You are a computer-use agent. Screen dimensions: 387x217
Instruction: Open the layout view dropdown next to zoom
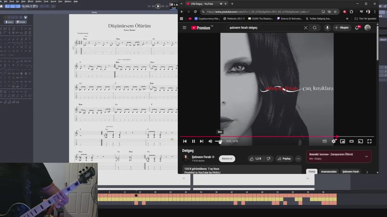tap(35, 6)
